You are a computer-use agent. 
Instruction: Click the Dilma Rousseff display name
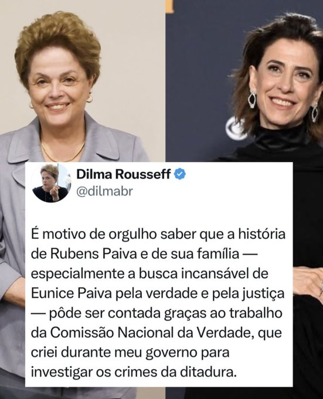click(x=124, y=175)
